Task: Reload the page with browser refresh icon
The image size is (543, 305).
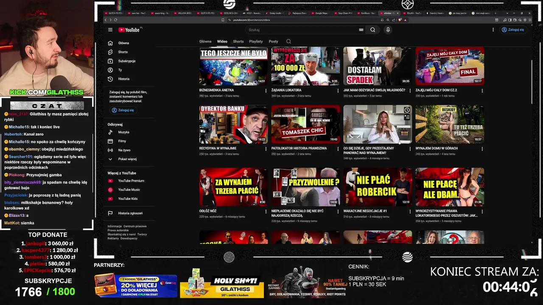Action: (x=115, y=20)
